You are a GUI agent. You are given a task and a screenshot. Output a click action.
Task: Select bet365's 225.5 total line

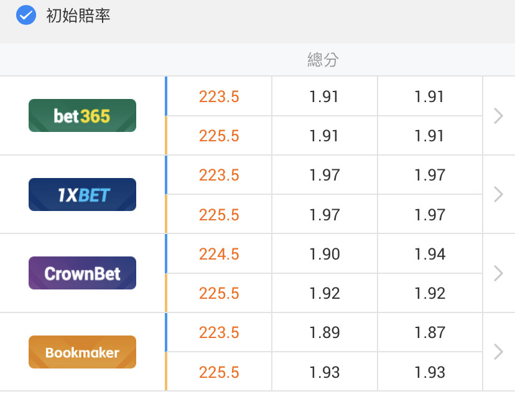[x=219, y=136]
